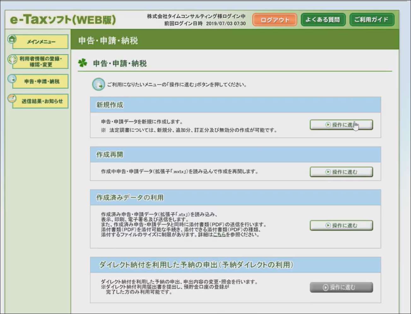Follow the こちら link about file size limits
The height and width of the screenshot is (314, 411).
click(x=219, y=235)
